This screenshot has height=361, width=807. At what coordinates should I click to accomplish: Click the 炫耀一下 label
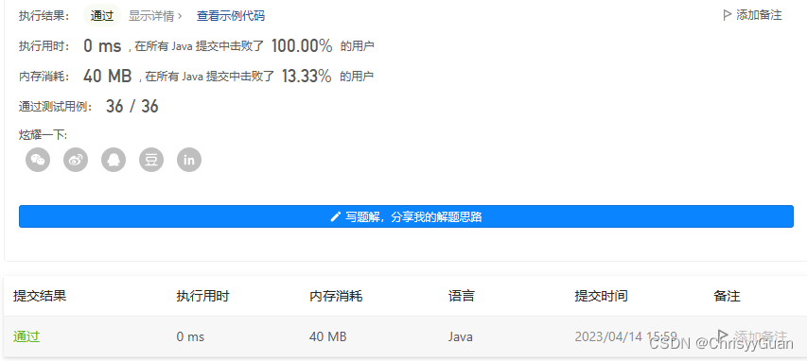click(43, 135)
